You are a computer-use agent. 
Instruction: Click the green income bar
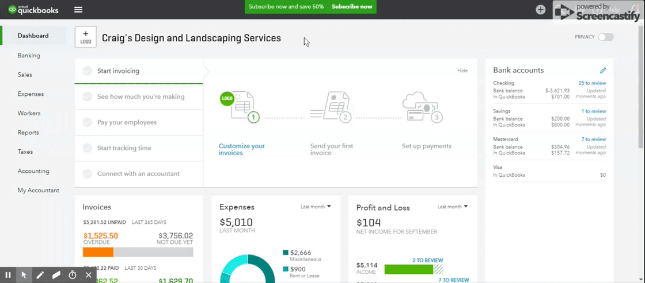point(409,269)
